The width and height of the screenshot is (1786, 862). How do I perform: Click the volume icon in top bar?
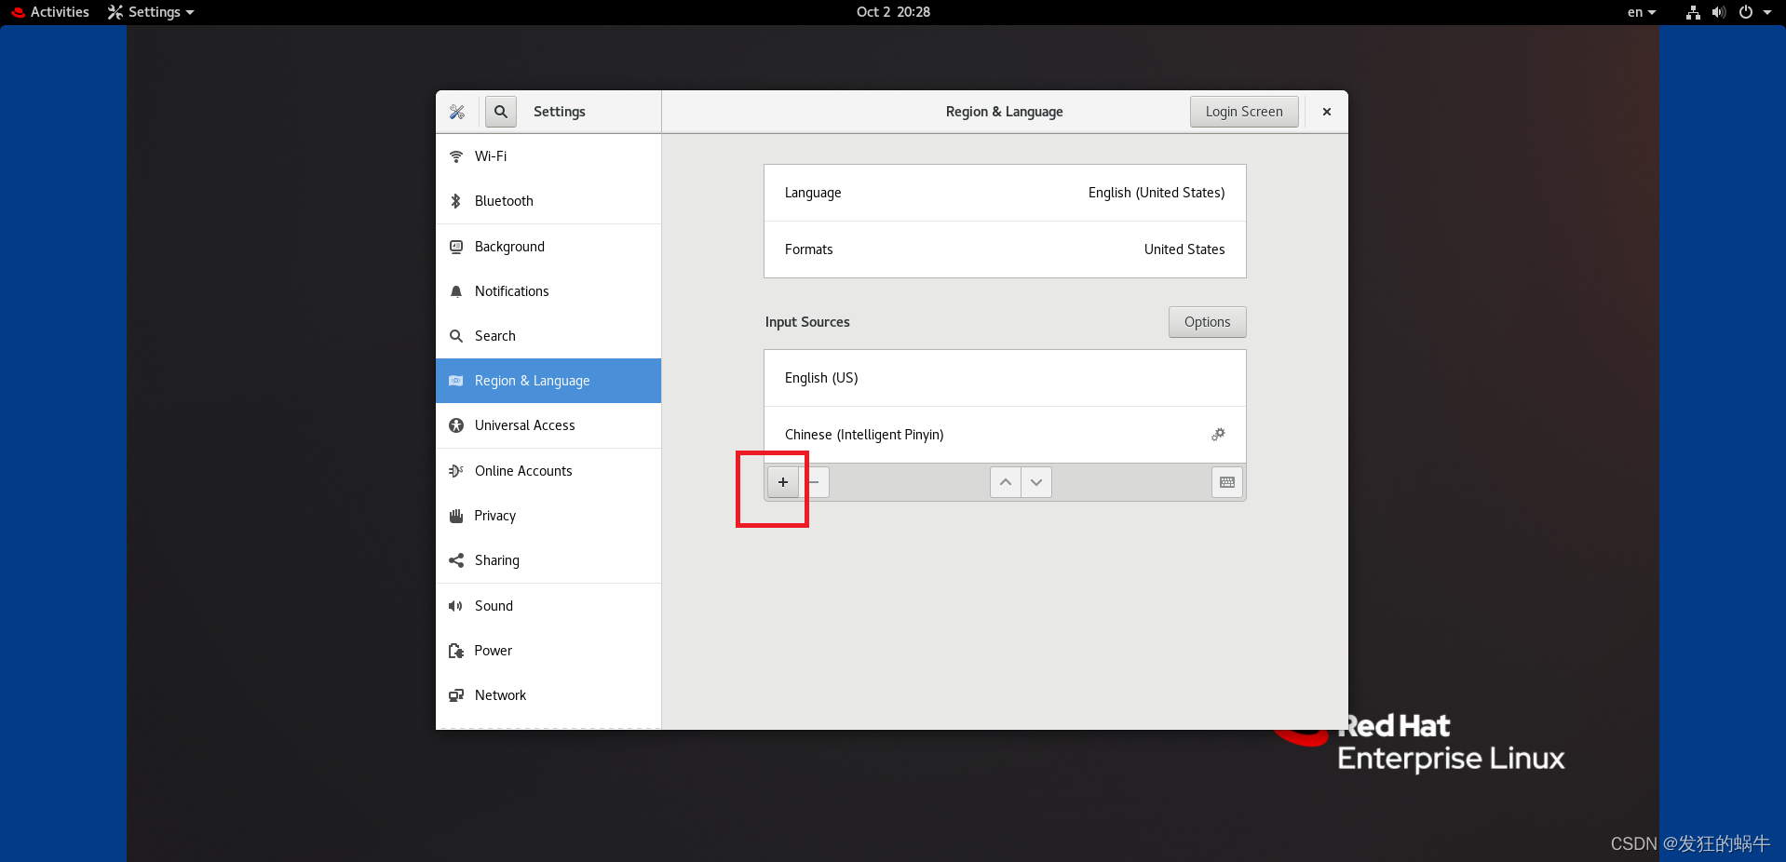point(1717,12)
